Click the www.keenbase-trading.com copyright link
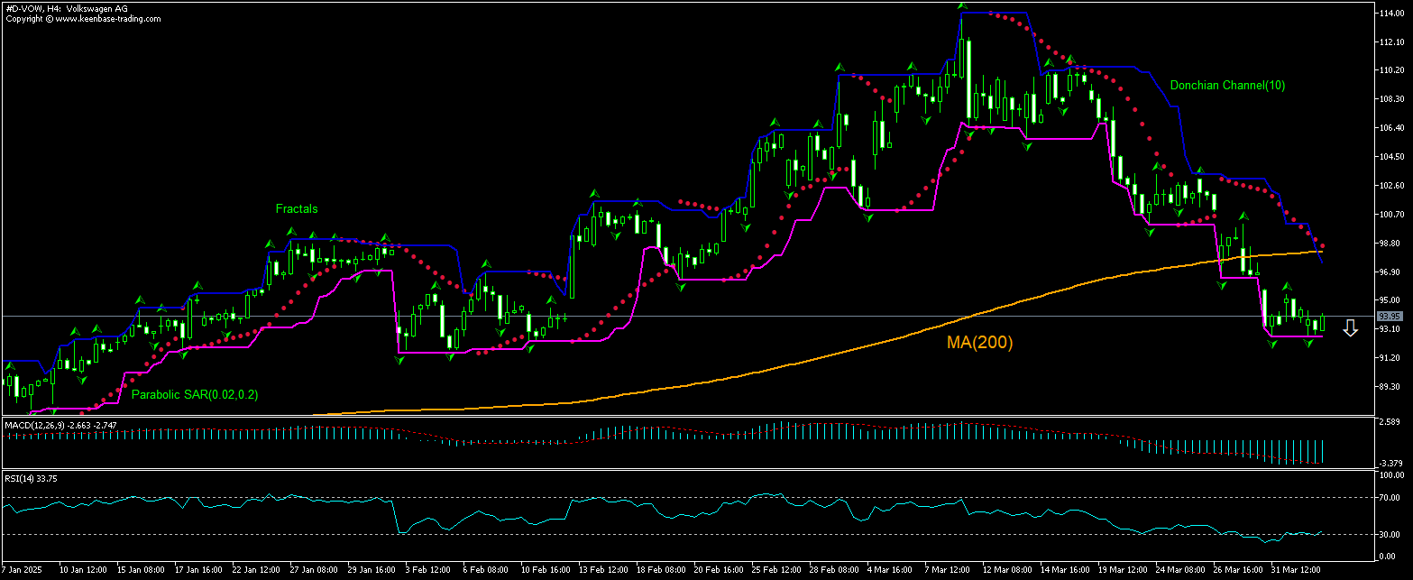 (84, 17)
